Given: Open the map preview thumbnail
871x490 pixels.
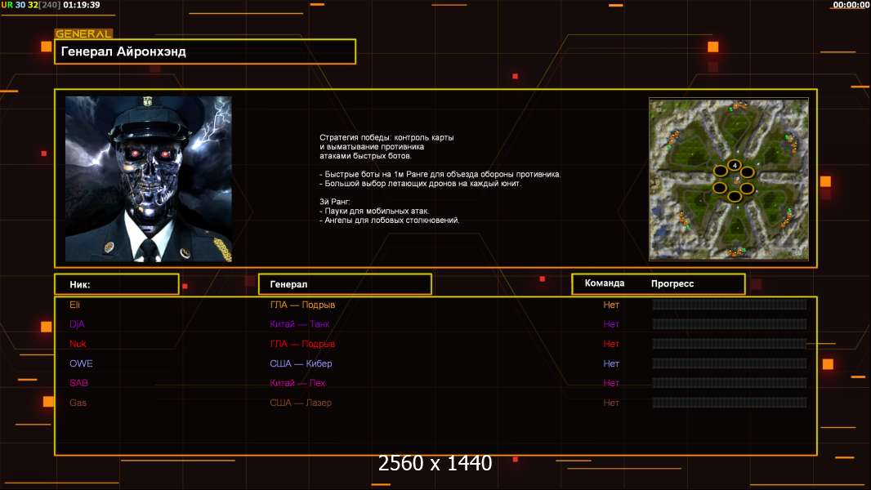Looking at the screenshot, I should point(729,179).
